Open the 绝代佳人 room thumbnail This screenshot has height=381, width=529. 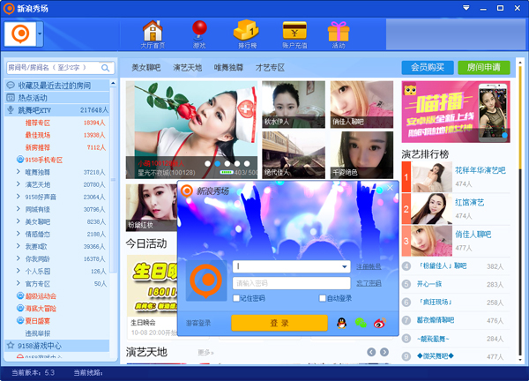point(294,155)
